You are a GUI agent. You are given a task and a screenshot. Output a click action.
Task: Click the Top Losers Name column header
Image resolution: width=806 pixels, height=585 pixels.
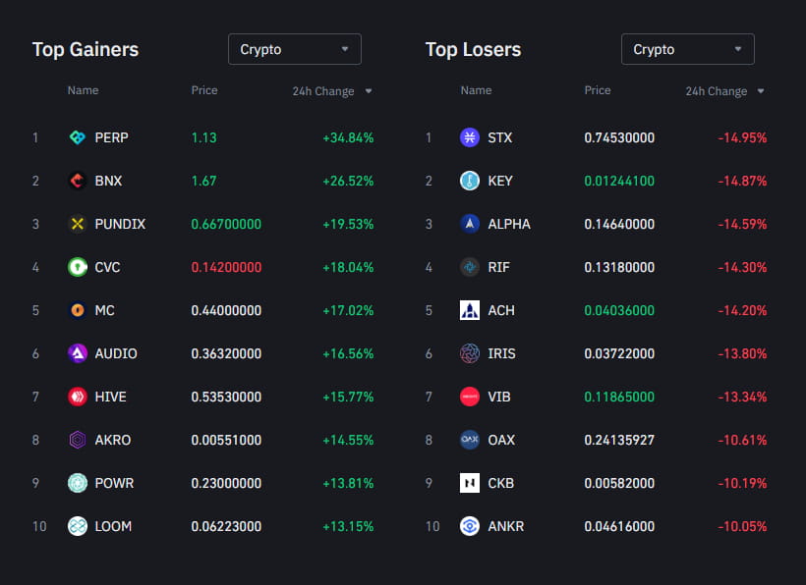pos(476,90)
